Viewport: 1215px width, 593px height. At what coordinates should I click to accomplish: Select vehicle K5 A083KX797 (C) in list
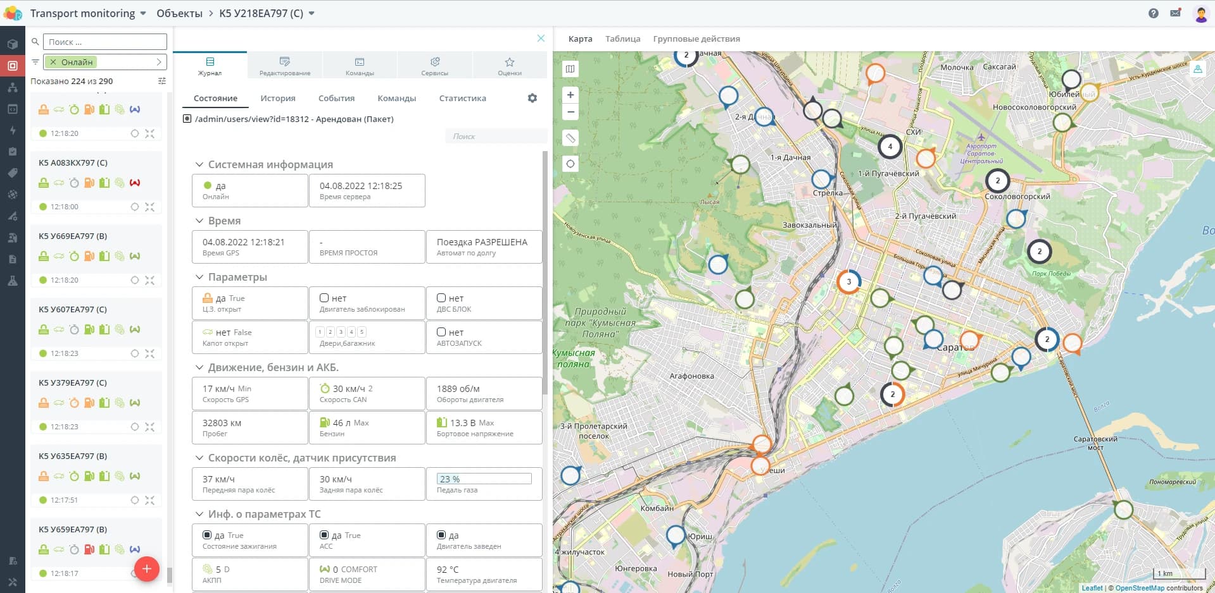pos(73,163)
